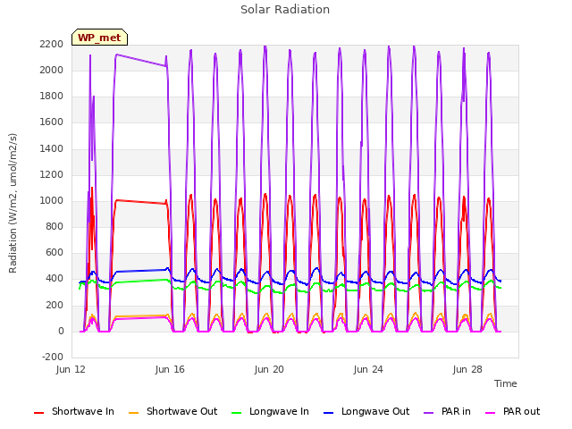Click the Jun 16 x-axis tick label
572x429 pixels.
click(170, 369)
